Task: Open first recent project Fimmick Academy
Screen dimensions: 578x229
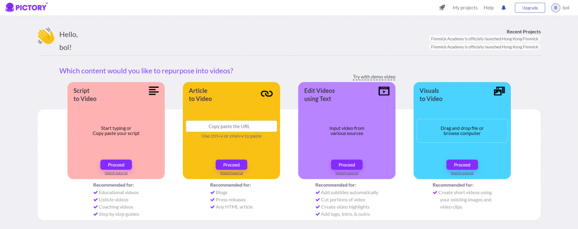Action: (485, 39)
